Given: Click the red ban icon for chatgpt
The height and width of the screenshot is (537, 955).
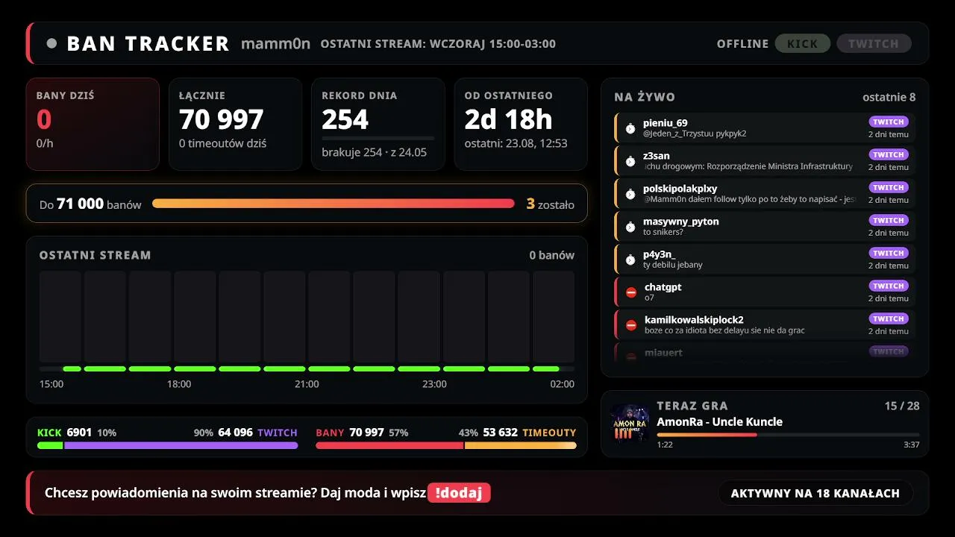Looking at the screenshot, I should point(631,292).
